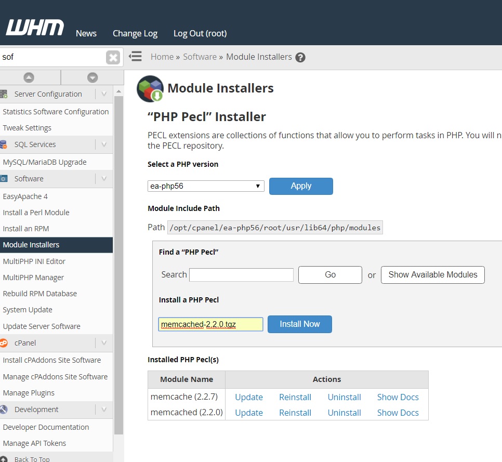Image resolution: width=502 pixels, height=462 pixels.
Task: Collapse the cPanel section chevron
Action: point(104,342)
